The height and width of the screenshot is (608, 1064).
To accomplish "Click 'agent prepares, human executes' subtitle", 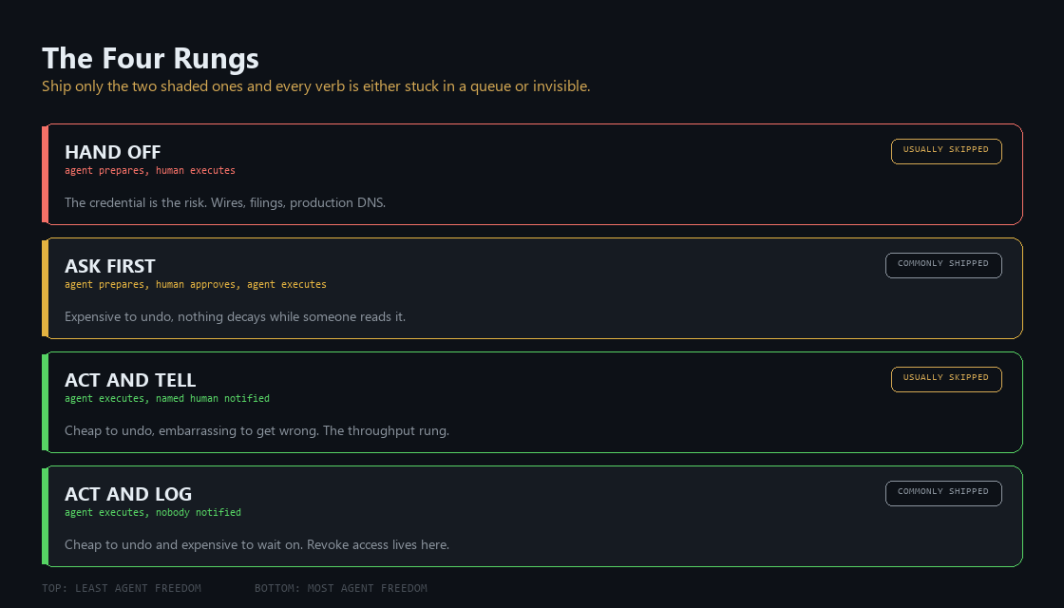I will coord(150,170).
